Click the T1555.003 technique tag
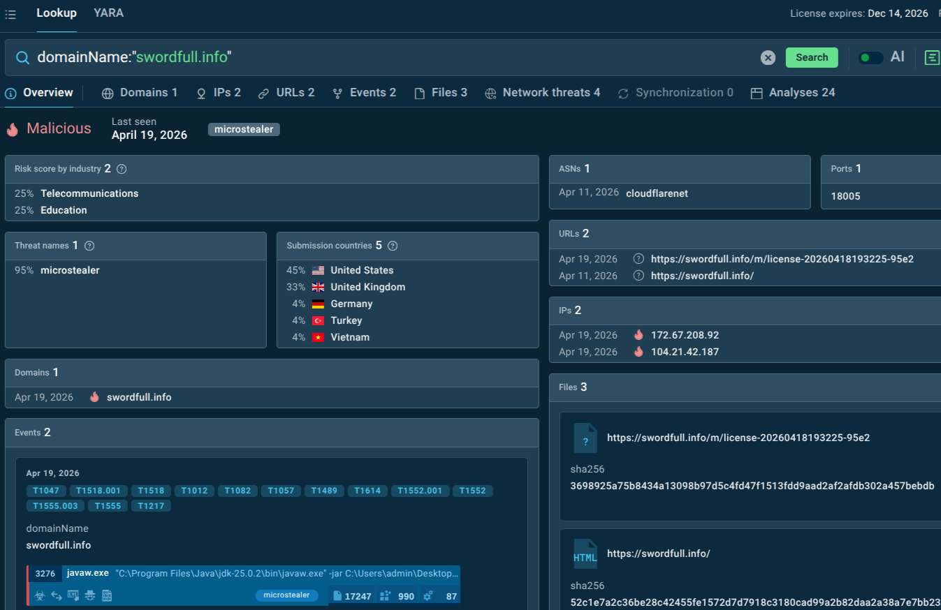The width and height of the screenshot is (941, 610). (x=55, y=506)
